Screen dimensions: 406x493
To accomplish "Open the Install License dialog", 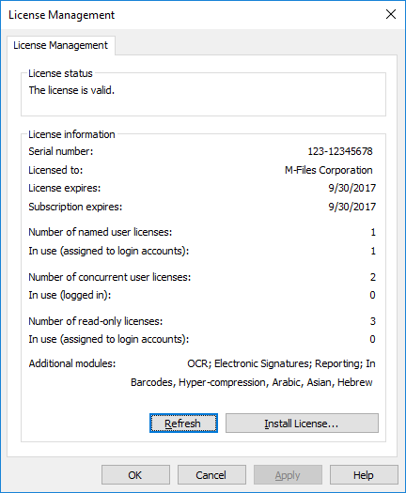I will [x=302, y=424].
